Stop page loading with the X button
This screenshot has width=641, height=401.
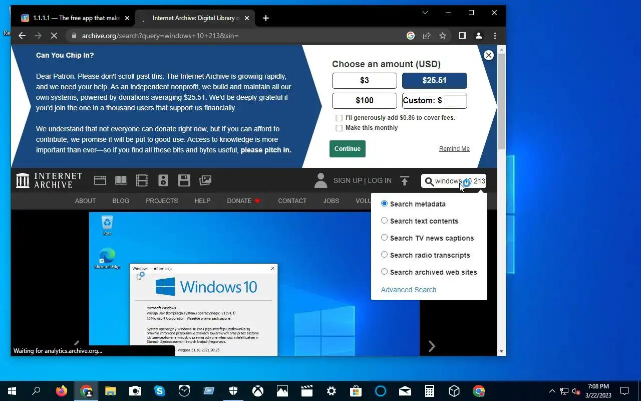[x=54, y=36]
